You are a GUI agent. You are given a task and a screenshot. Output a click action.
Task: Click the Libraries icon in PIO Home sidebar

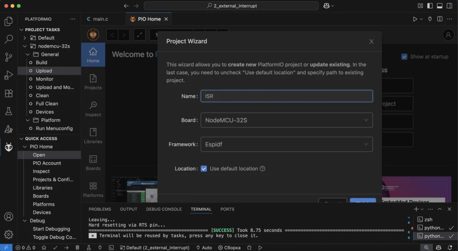click(93, 136)
